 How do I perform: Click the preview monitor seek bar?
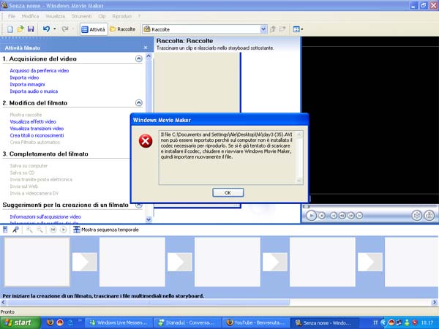(369, 206)
